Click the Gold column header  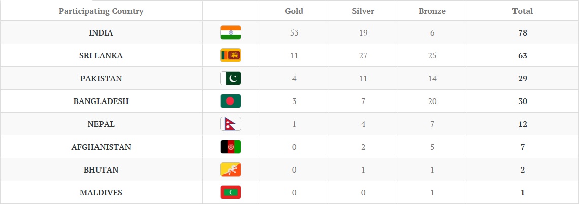pyautogui.click(x=294, y=11)
